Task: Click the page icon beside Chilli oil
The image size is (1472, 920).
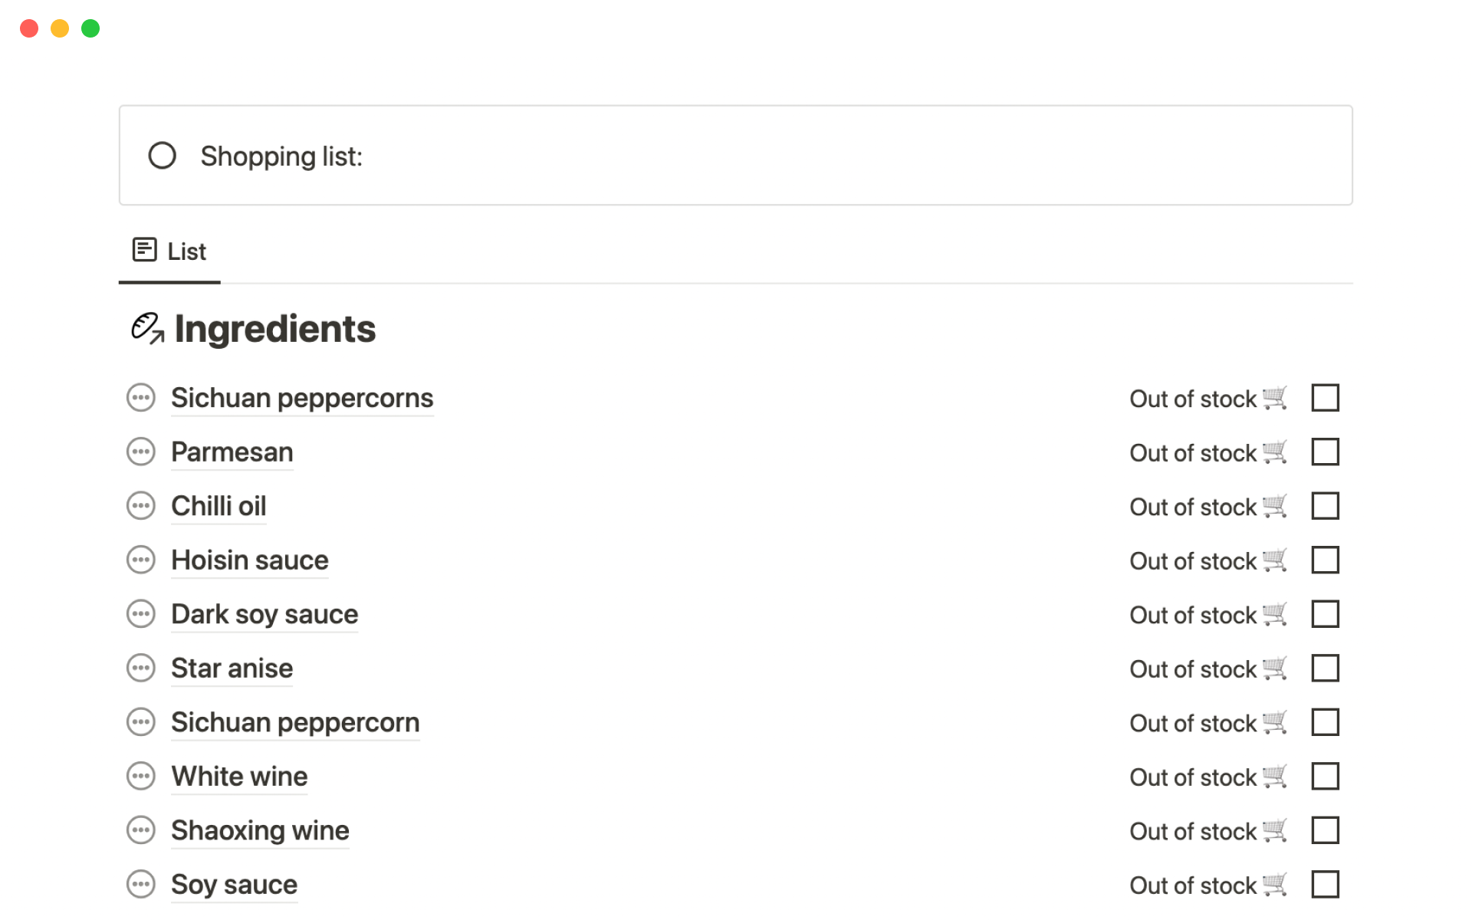Action: coord(141,506)
